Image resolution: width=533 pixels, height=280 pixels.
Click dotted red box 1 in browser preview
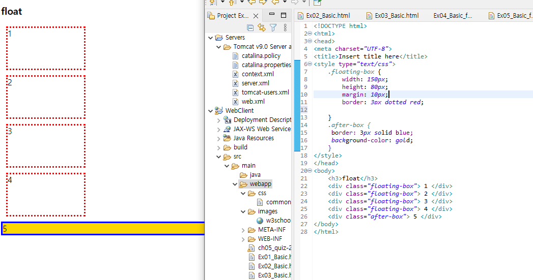(x=45, y=48)
